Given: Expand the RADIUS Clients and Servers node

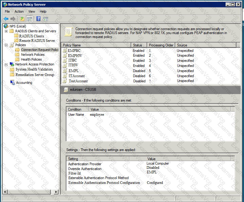Looking at the screenshot, I should [x=6, y=31].
